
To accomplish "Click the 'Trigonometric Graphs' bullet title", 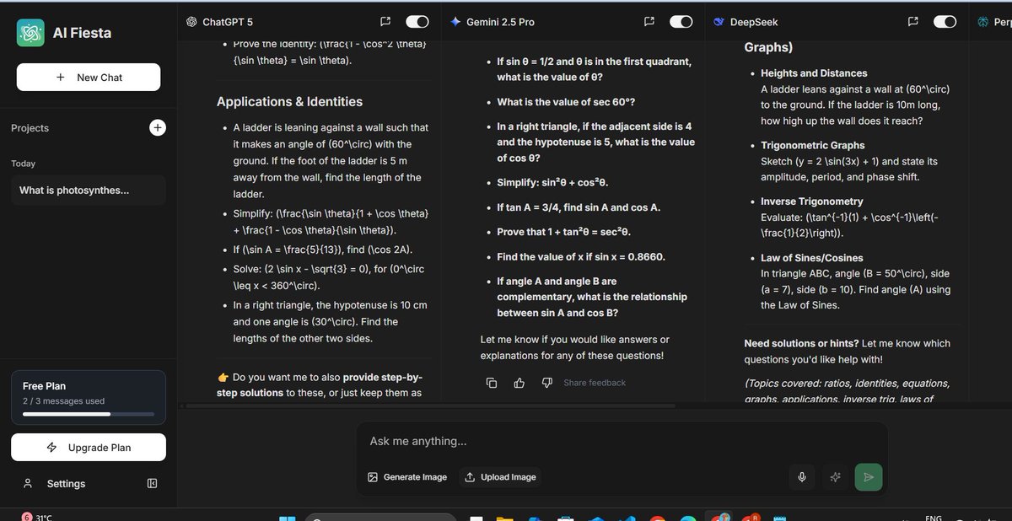I will [813, 146].
